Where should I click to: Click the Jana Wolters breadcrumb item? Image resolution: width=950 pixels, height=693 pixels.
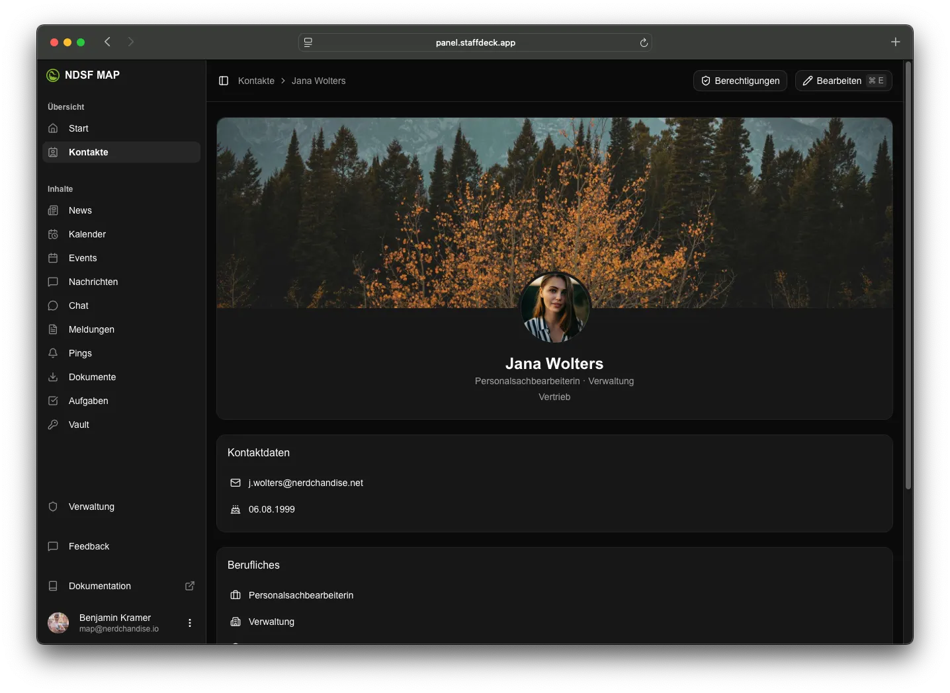tap(319, 81)
